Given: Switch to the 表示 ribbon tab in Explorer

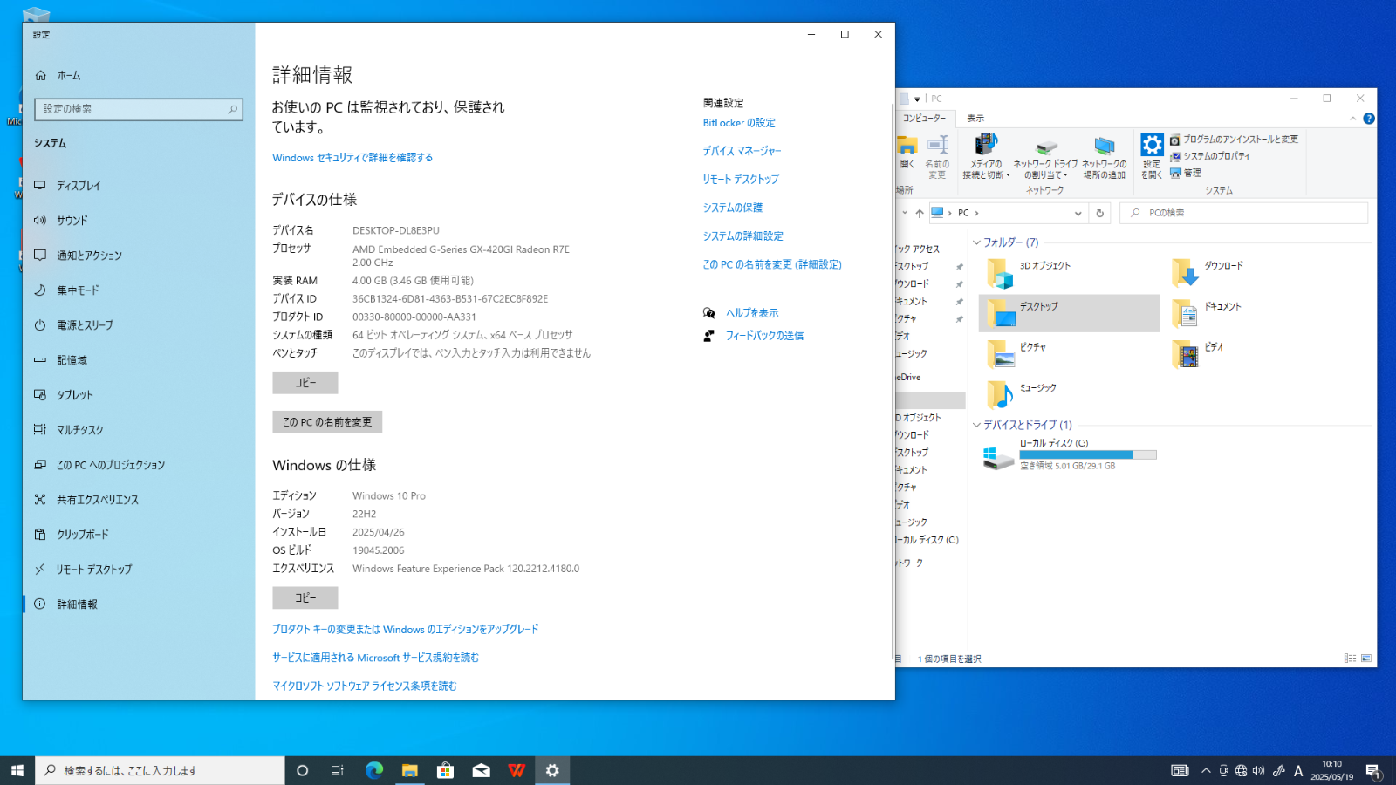Looking at the screenshot, I should 975,119.
